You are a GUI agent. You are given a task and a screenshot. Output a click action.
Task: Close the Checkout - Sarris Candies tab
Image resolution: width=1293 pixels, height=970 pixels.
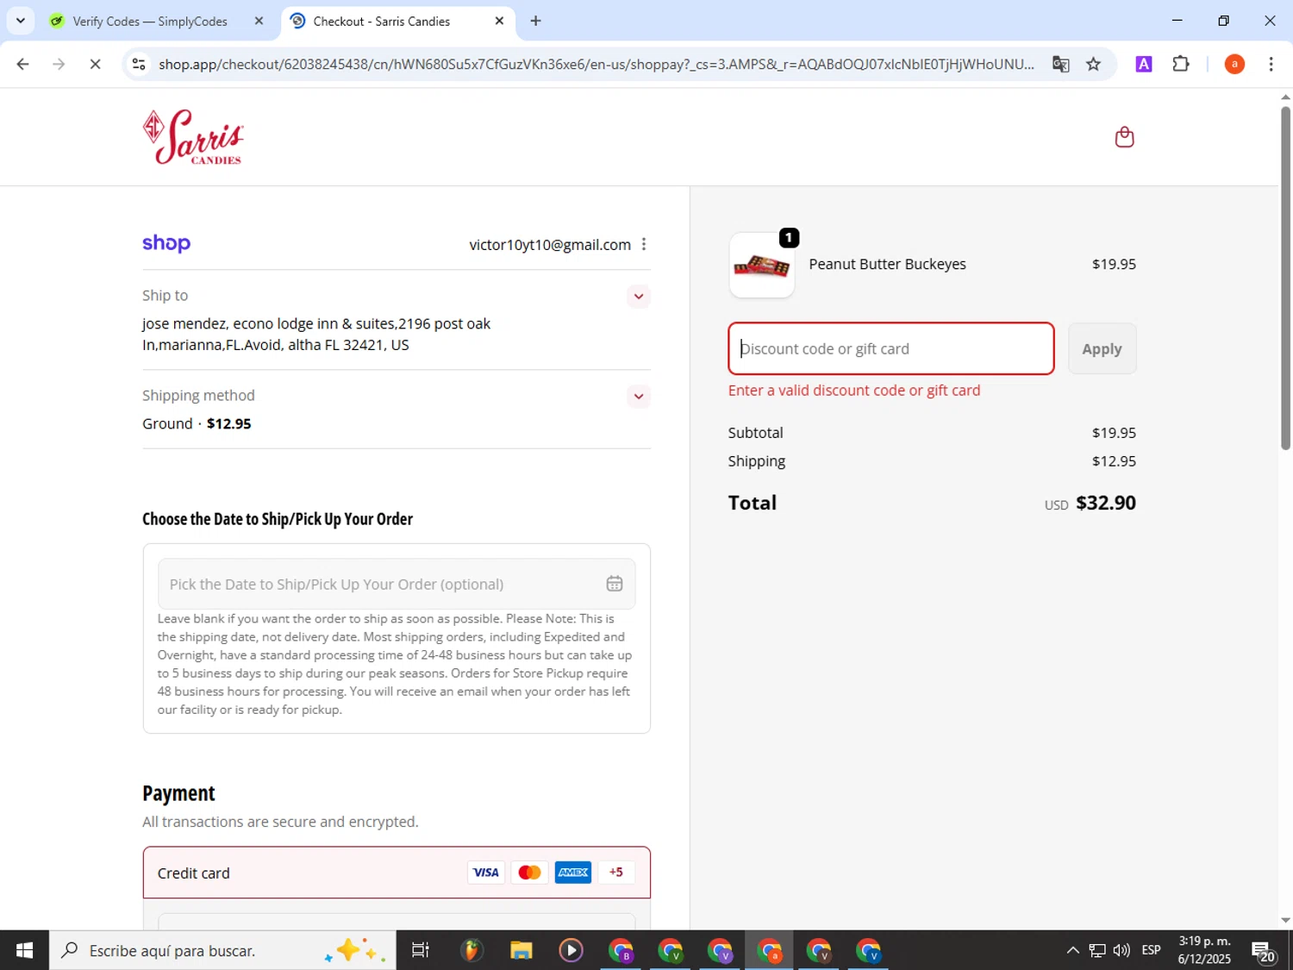coord(499,21)
